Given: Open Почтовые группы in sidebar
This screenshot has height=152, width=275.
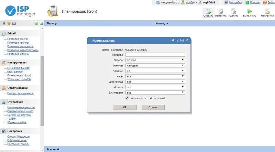Looking at the screenshot, I should pyautogui.click(x=18, y=43).
